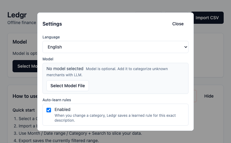Click the Language field label

point(51,37)
